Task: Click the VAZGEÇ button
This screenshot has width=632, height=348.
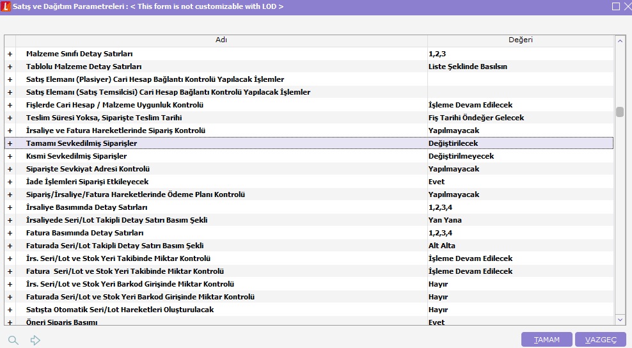Action: pyautogui.click(x=601, y=340)
